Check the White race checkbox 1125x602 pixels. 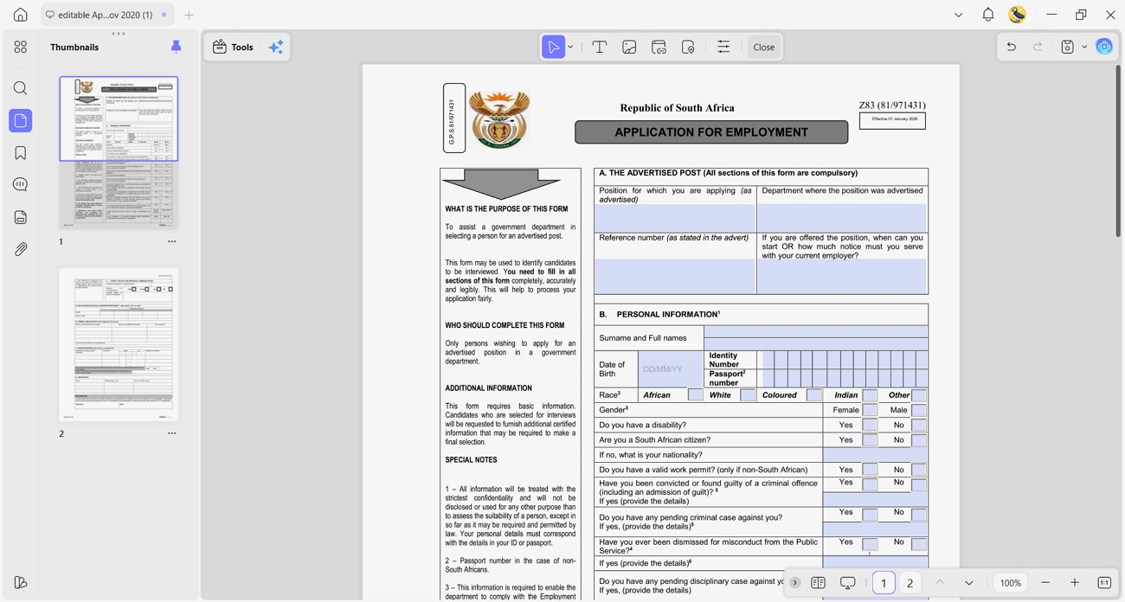tap(748, 395)
